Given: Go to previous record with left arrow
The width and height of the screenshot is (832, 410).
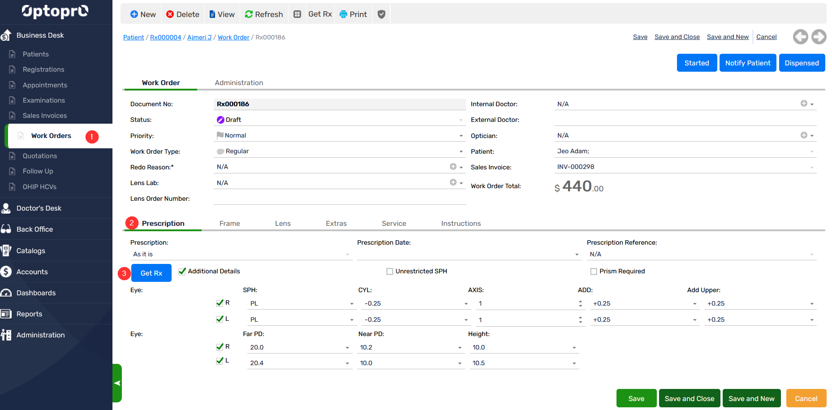Looking at the screenshot, I should (x=800, y=37).
